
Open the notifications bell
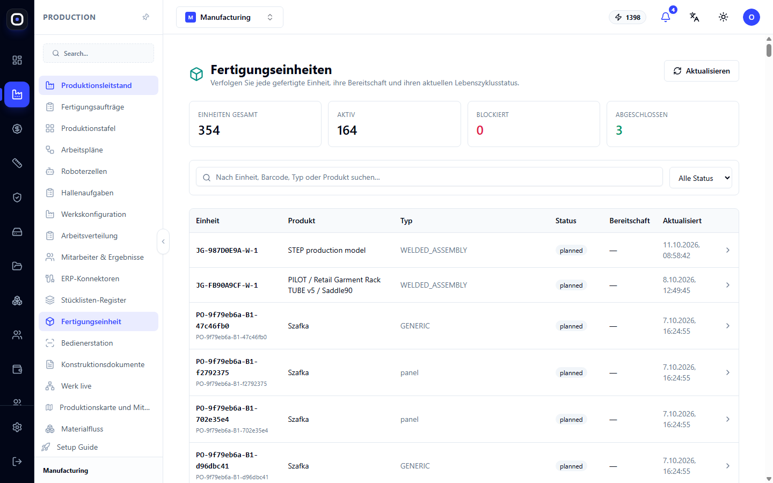pos(666,17)
